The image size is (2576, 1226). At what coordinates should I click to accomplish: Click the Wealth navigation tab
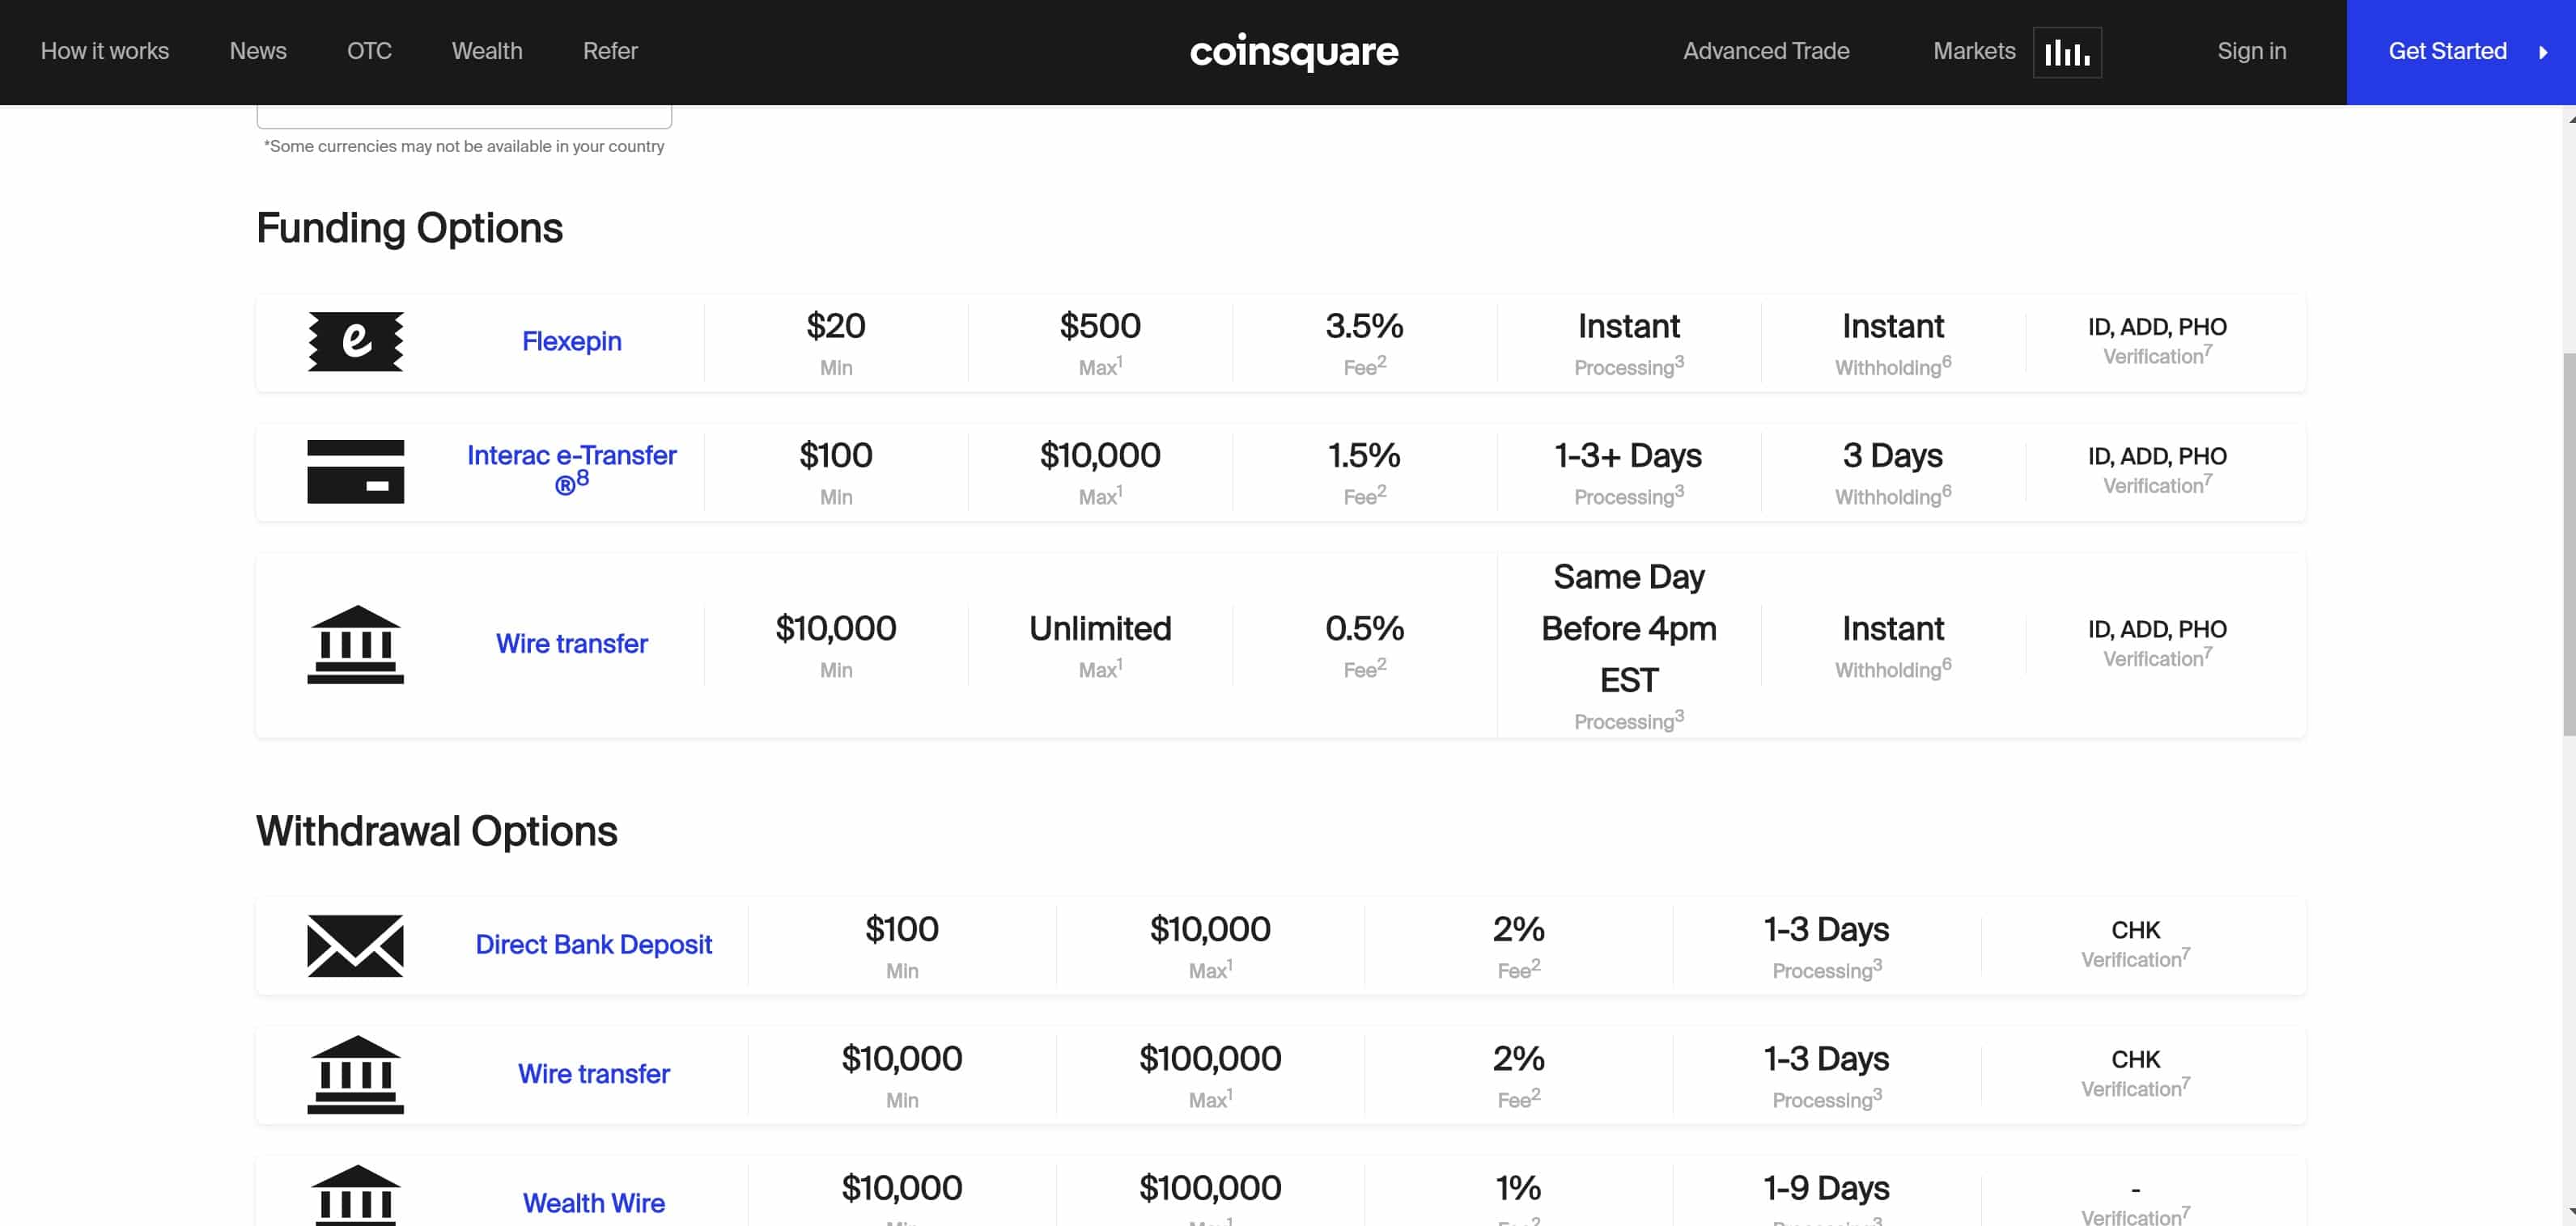point(488,51)
